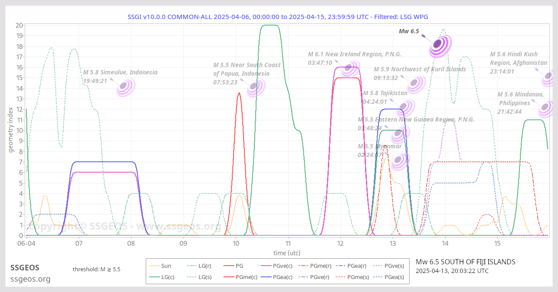Click the '15' x-axis date tick
Viewport: 558px width, 292px height.
coord(497,244)
